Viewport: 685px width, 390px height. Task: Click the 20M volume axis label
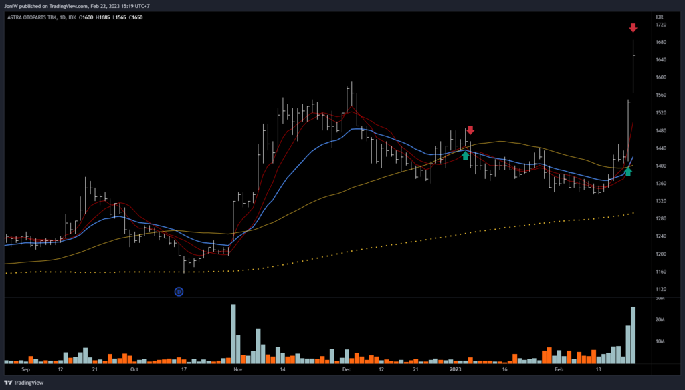[659, 320]
